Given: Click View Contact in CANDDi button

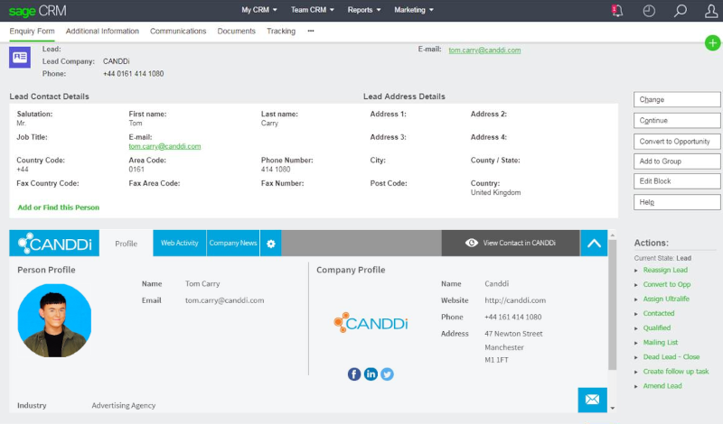Looking at the screenshot, I should click(511, 243).
